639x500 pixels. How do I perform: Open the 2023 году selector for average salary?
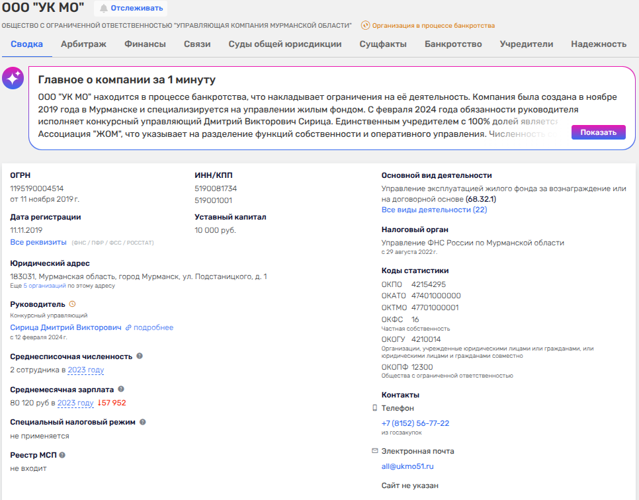[75, 403]
